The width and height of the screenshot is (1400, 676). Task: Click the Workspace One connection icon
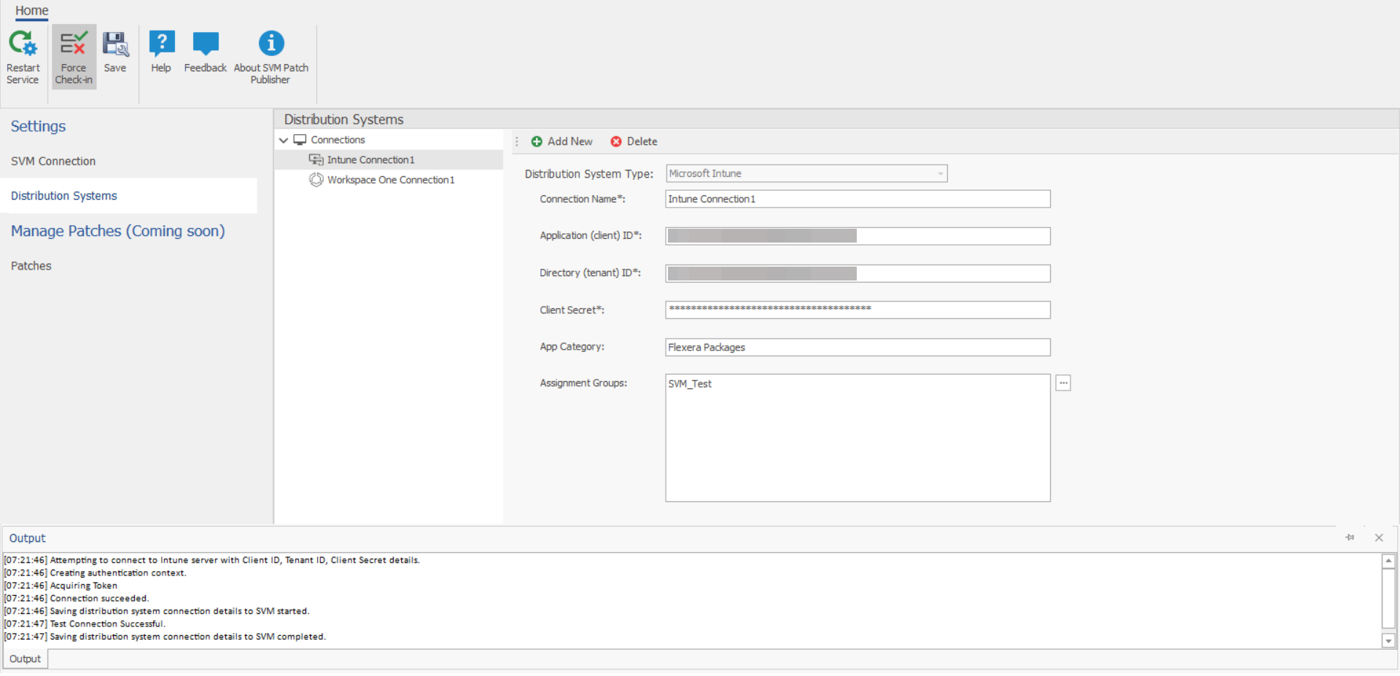point(316,180)
